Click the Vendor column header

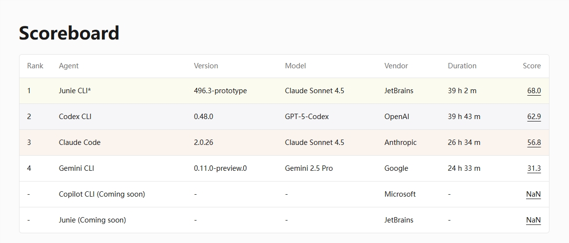tap(396, 66)
